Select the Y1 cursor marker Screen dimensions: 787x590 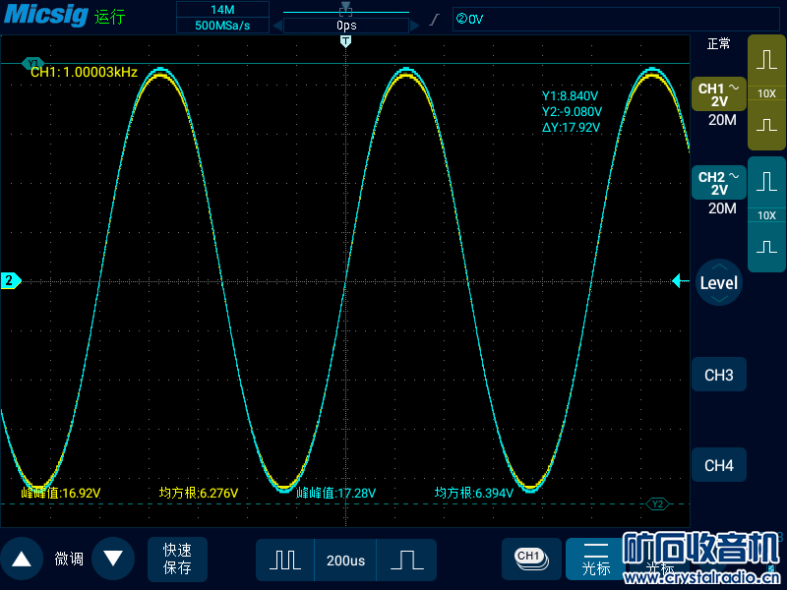point(32,63)
